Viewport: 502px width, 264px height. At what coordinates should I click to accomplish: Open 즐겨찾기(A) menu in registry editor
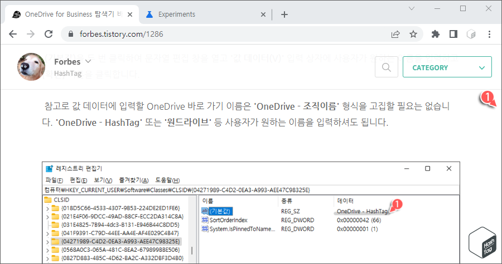click(134, 180)
